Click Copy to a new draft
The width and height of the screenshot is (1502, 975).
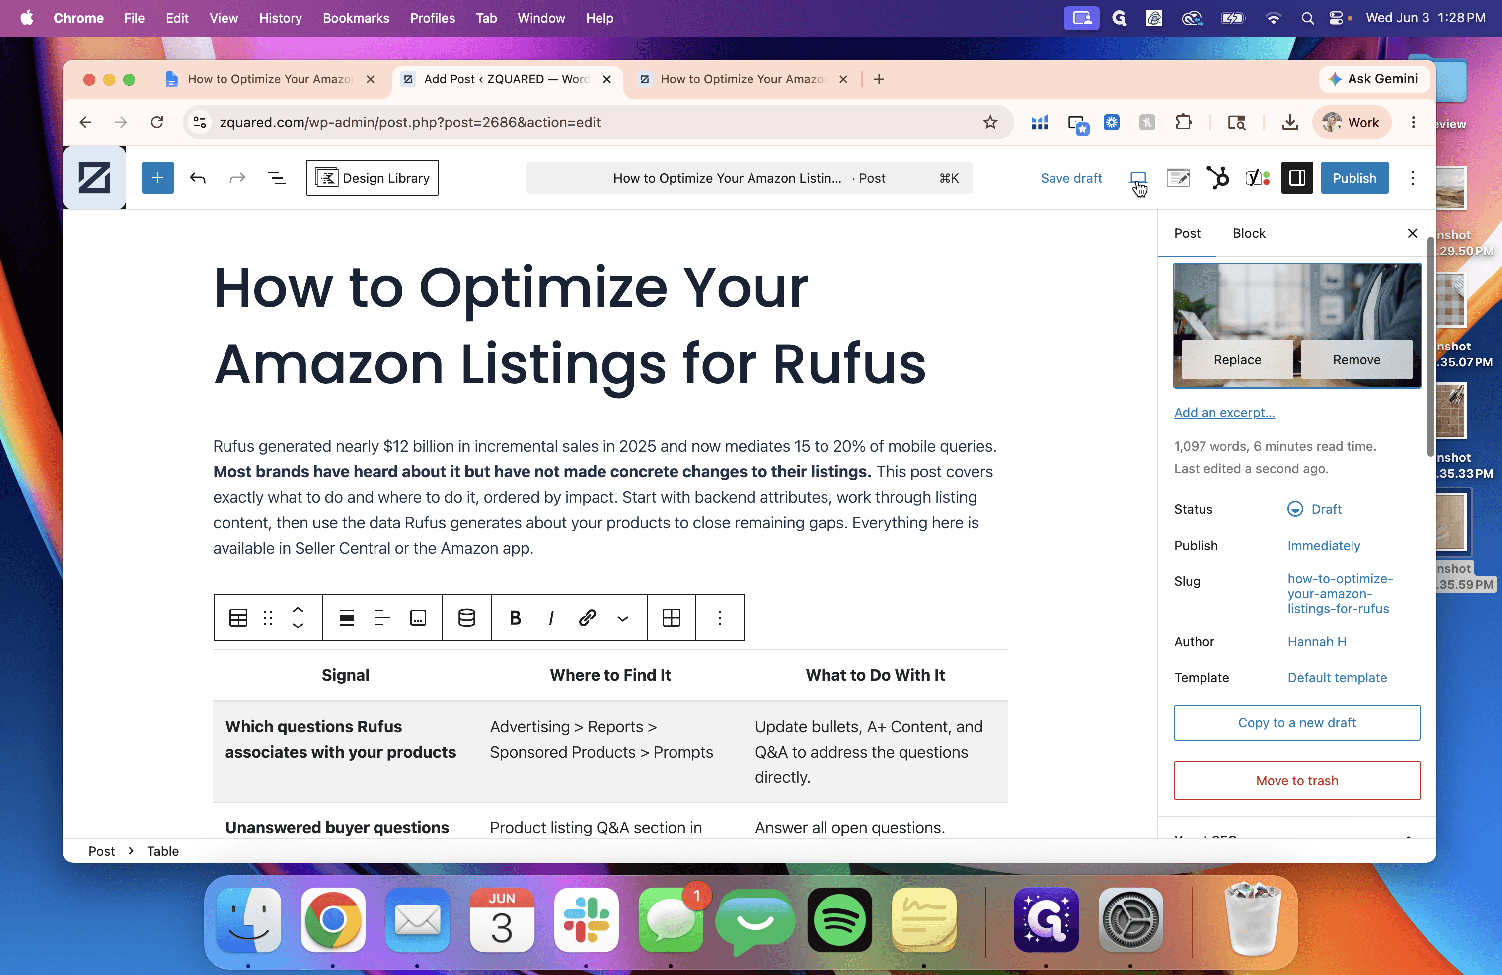point(1297,723)
